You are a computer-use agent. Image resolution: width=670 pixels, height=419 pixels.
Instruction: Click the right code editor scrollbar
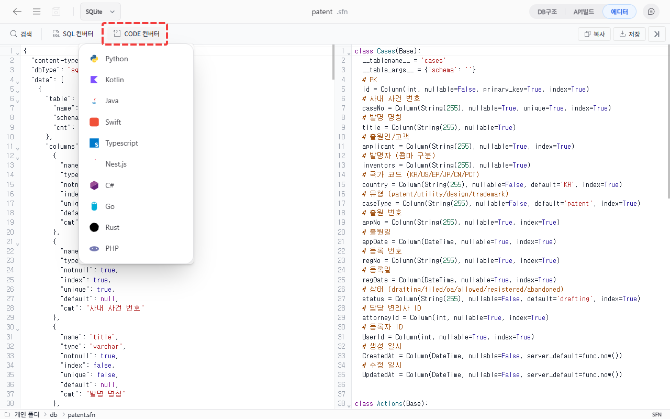[668, 121]
